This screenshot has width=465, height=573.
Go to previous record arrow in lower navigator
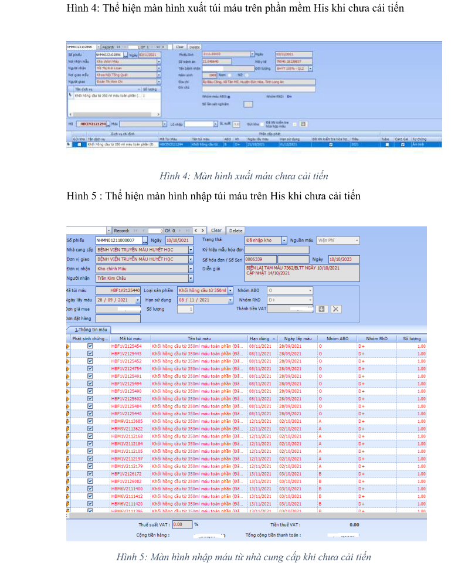(x=196, y=230)
